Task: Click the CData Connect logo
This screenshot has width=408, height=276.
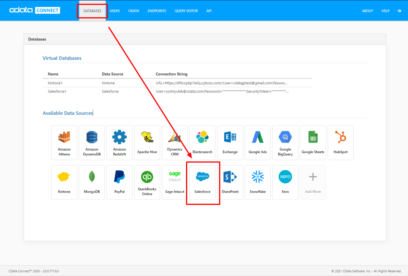Action: pos(35,11)
